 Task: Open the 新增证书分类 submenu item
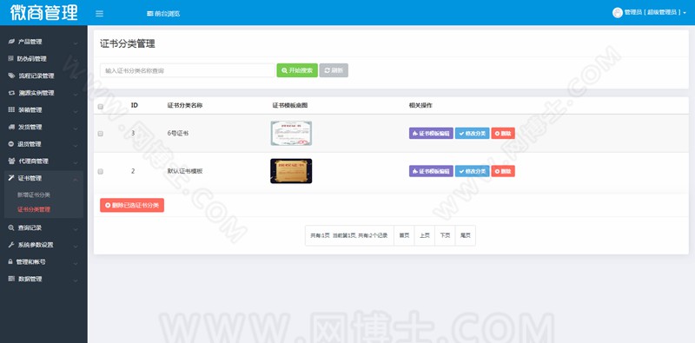34,195
